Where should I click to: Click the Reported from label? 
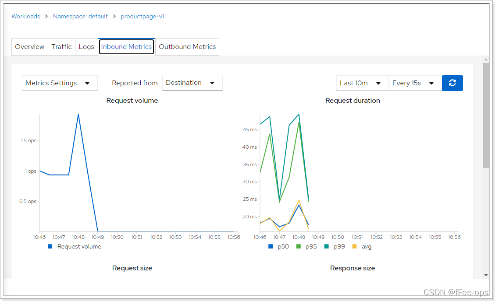(x=135, y=83)
